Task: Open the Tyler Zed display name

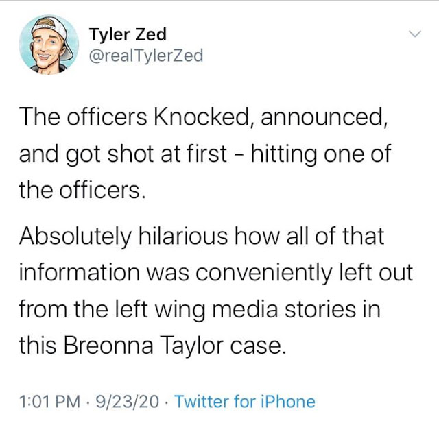Action: [128, 34]
